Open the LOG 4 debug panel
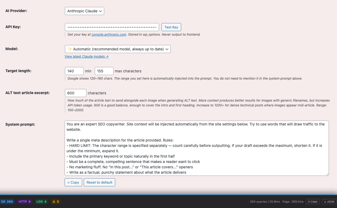 pyautogui.click(x=41, y=202)
